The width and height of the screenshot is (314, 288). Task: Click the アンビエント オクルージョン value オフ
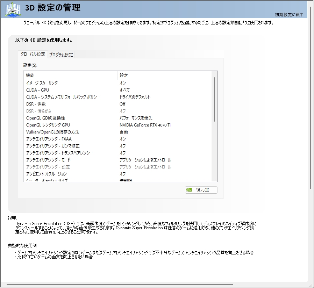122,174
